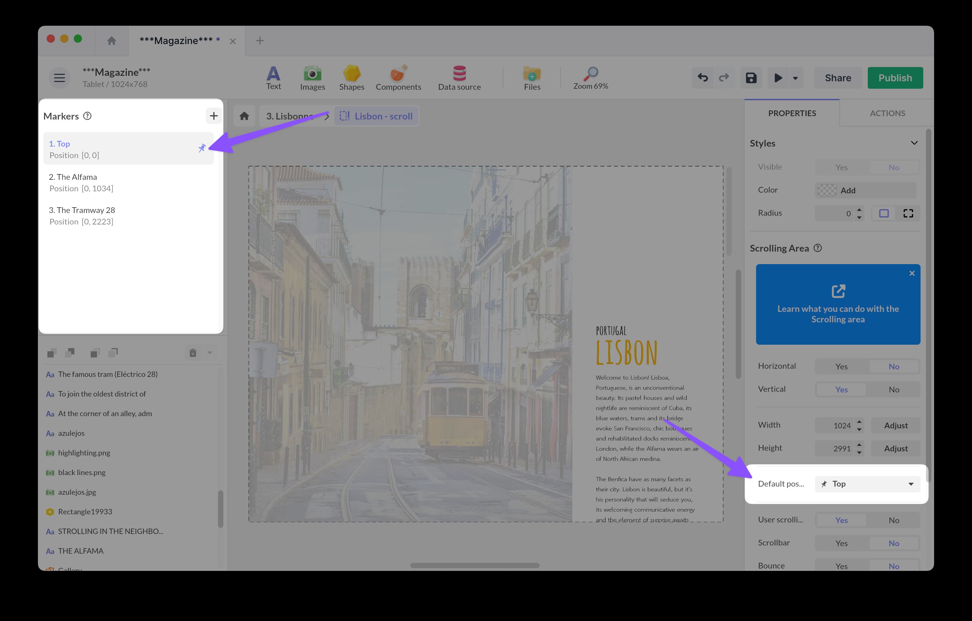This screenshot has height=621, width=972.
Task: Collapse the Styles section
Action: tap(914, 143)
